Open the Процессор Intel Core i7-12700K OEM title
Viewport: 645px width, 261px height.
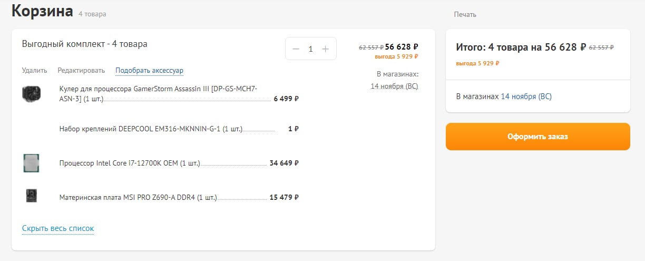(x=130, y=163)
